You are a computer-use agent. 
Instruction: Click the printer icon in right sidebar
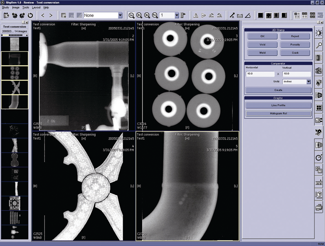pyautogui.click(x=318, y=207)
